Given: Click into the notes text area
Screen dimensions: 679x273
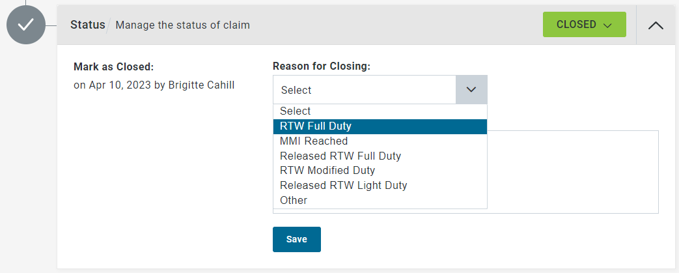Looking at the screenshot, I should point(572,171).
